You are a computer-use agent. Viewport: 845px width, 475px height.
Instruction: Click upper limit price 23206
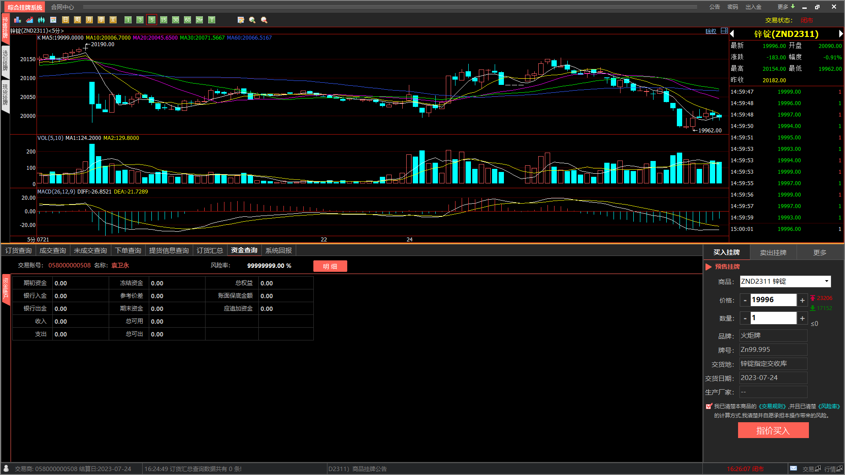point(824,298)
